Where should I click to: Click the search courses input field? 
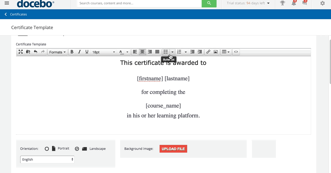139,3
